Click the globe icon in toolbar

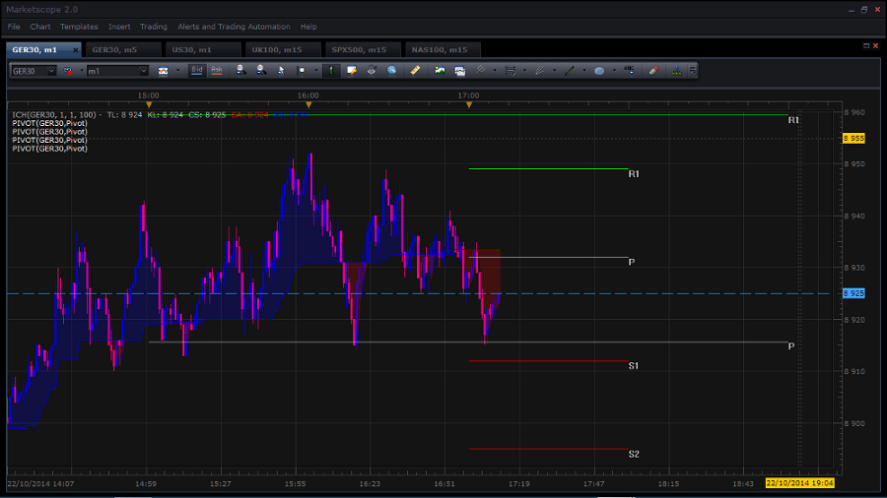tap(391, 71)
